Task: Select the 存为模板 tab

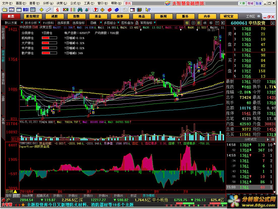Action: click(149, 196)
